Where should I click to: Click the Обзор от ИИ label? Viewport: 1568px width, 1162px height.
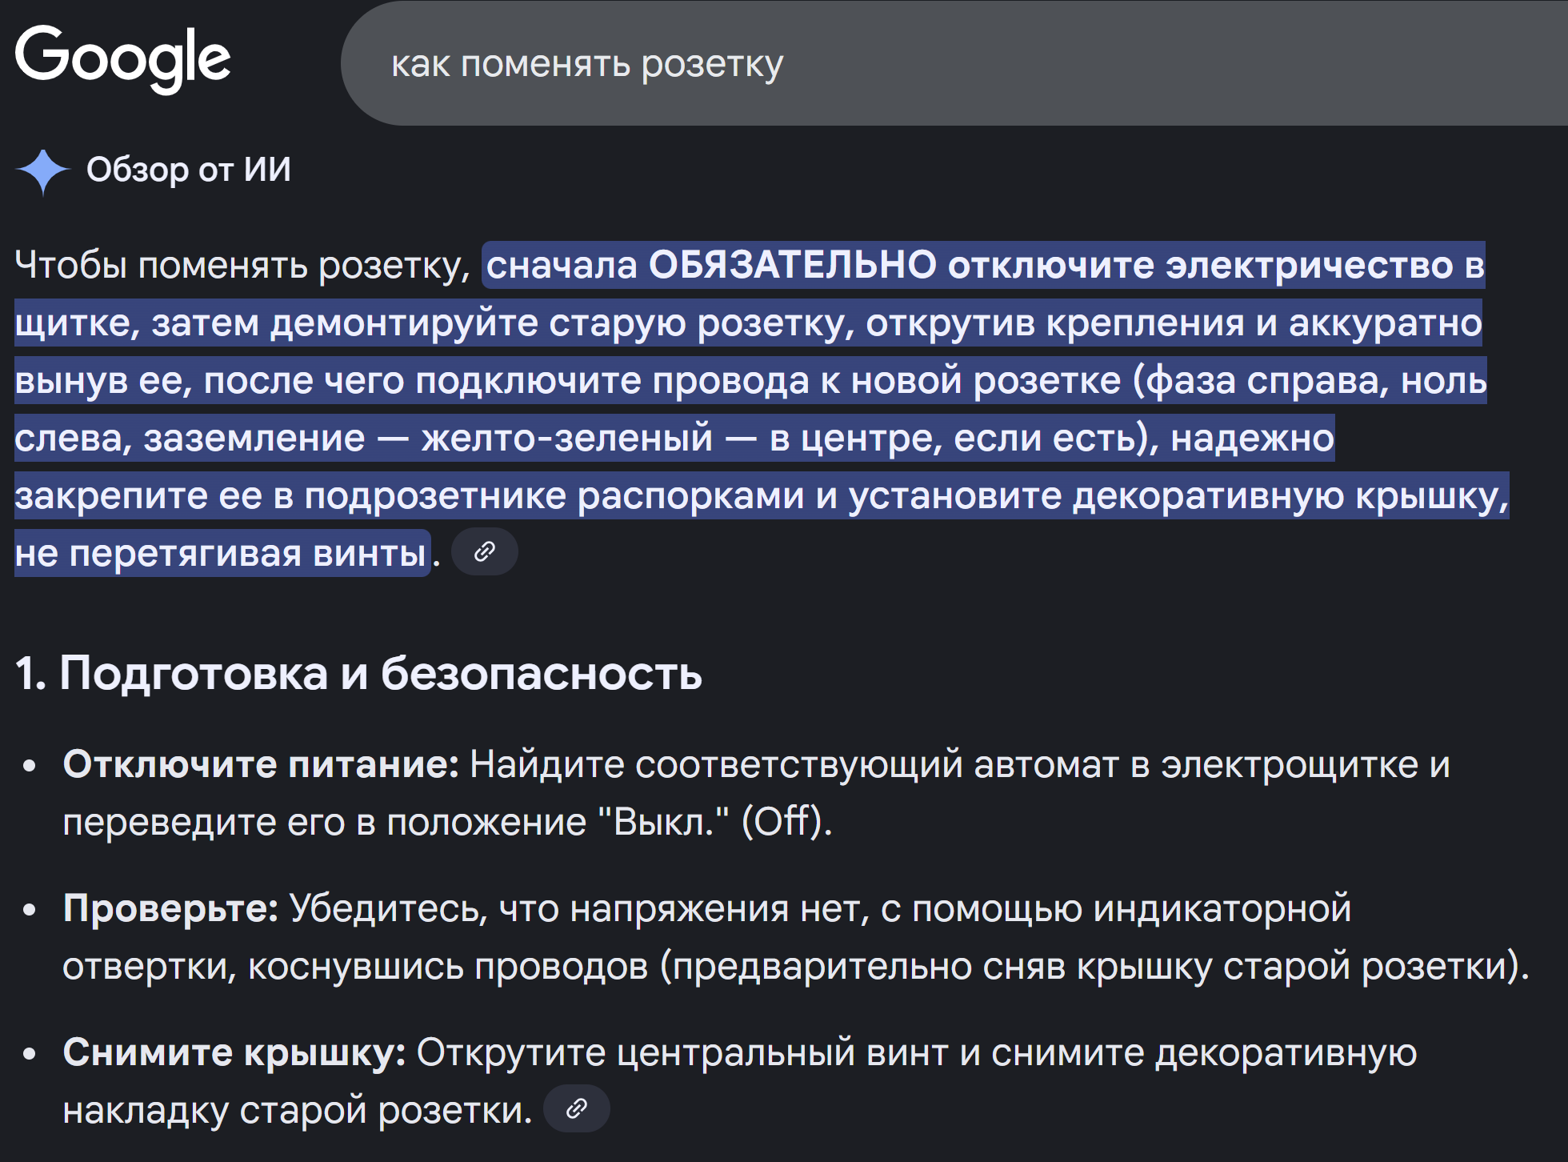190,170
